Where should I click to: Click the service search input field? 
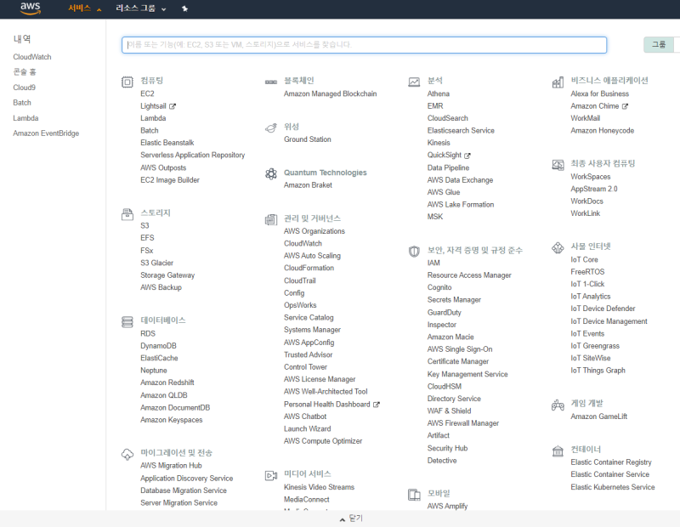click(x=364, y=45)
